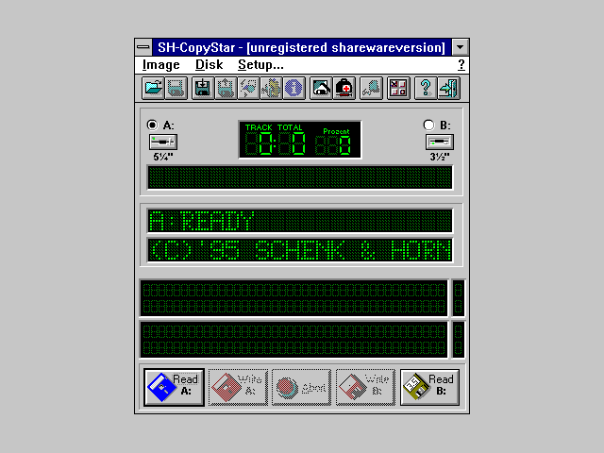Open the Setup... menu
The height and width of the screenshot is (453, 604).
point(260,65)
